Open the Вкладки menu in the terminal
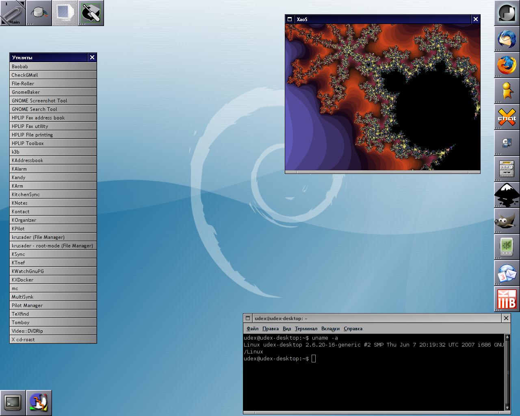Viewport: 520px width, 416px height. pos(330,329)
